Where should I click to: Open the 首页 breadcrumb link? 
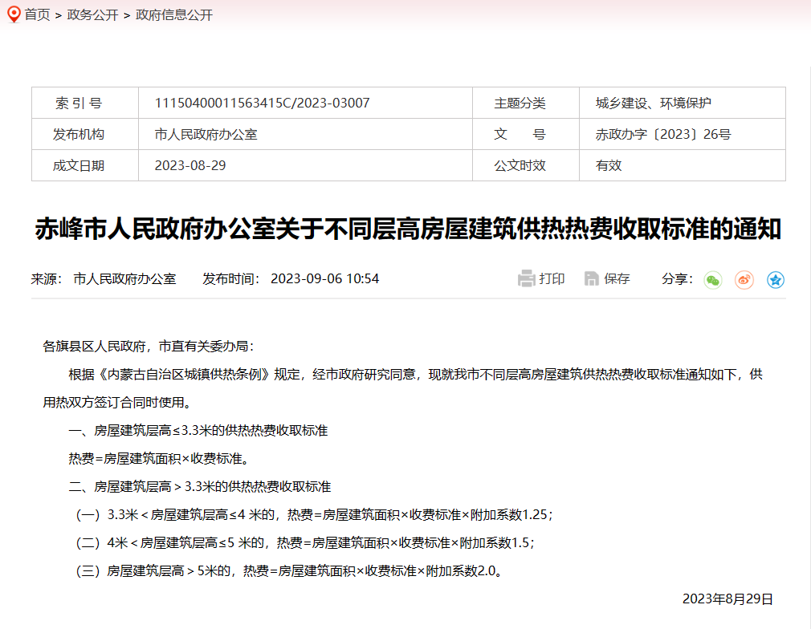37,15
